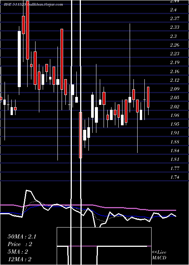Click the 2.16 price axis label
The image size is (189, 265).
click(175, 71)
